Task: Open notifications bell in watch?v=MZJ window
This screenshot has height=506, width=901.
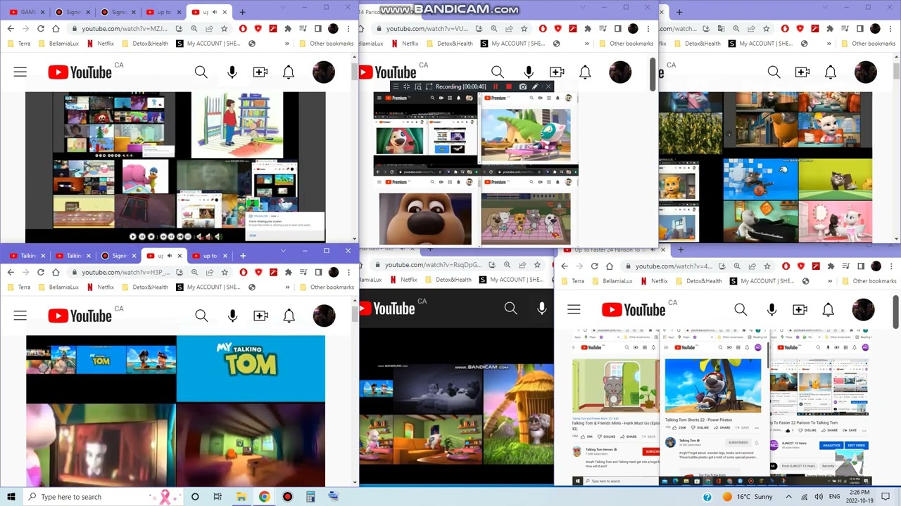Action: 289,72
